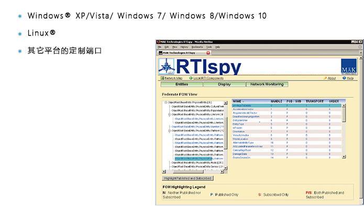The height and width of the screenshot is (206, 364).
Task: Click the MÄK Technologies logo
Action: [x=349, y=67]
